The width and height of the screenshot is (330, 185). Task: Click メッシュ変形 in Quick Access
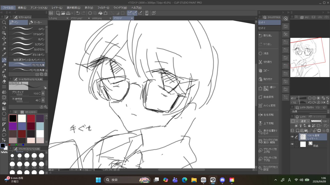(268, 106)
